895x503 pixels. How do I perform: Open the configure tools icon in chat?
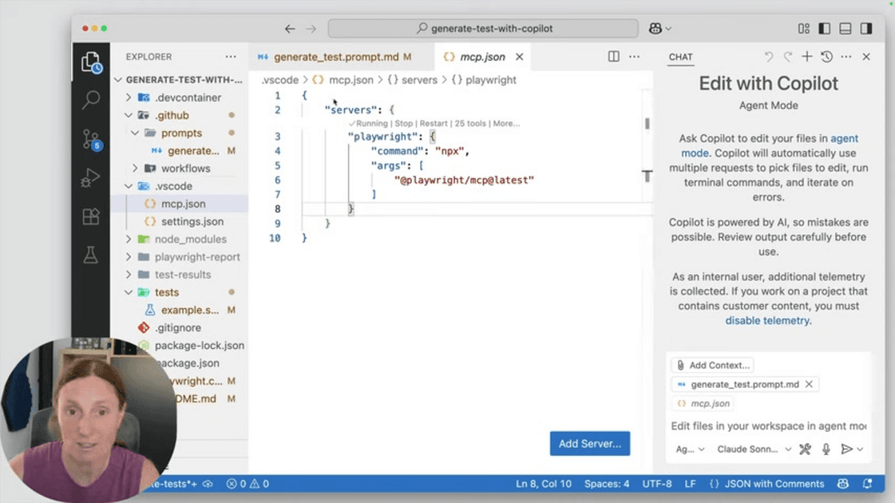pyautogui.click(x=805, y=449)
